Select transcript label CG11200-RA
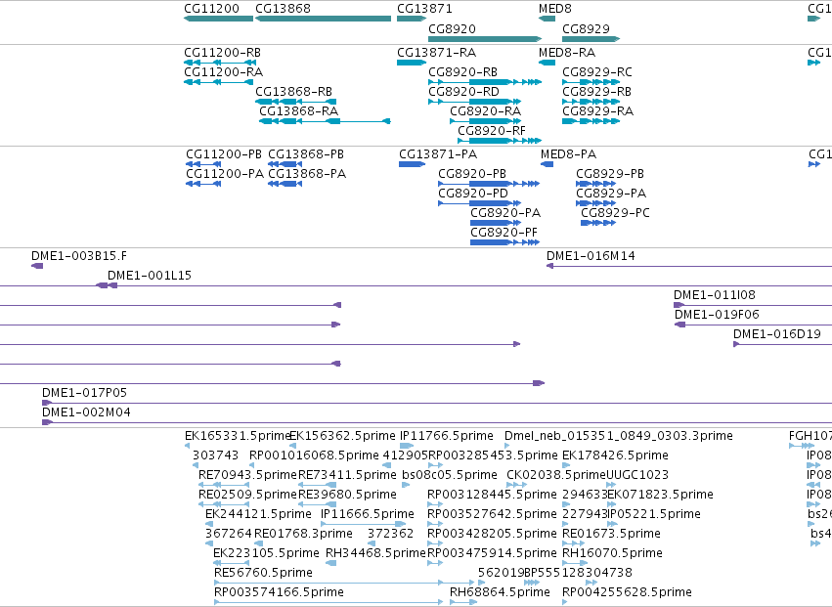 [223, 72]
